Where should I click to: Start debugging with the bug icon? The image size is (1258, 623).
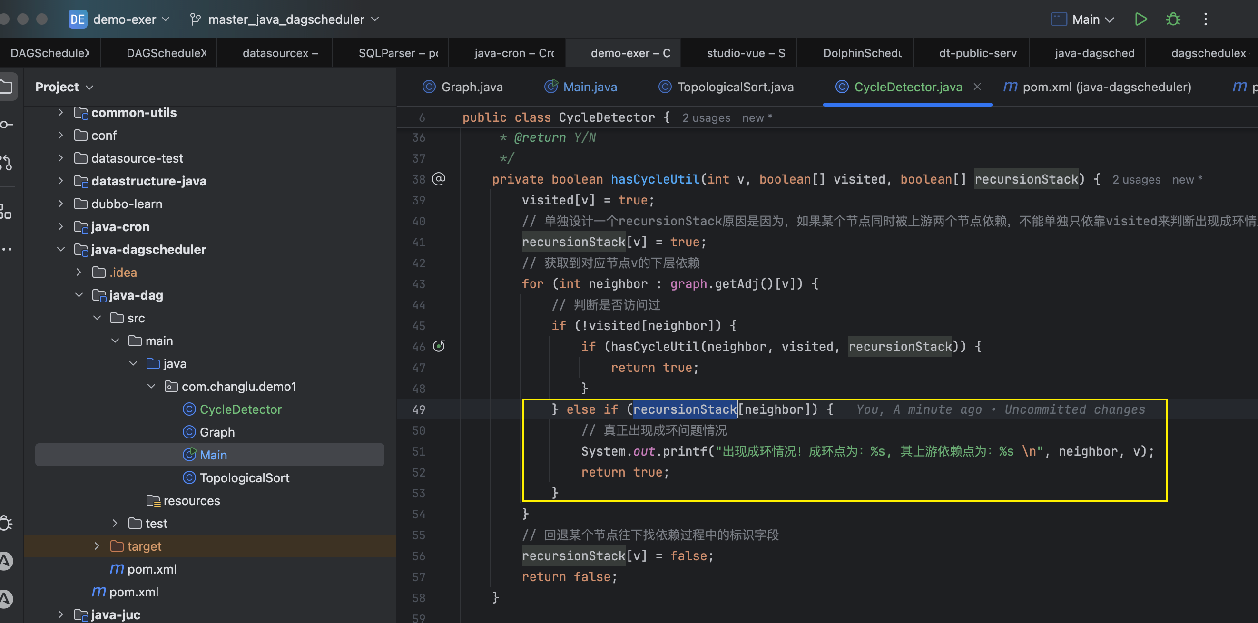click(x=1173, y=19)
